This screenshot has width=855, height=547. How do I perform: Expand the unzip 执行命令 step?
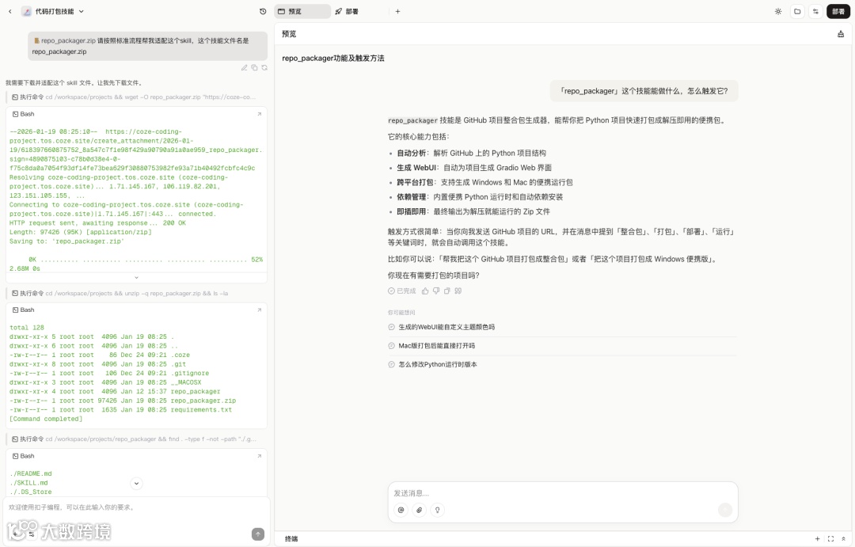point(120,294)
